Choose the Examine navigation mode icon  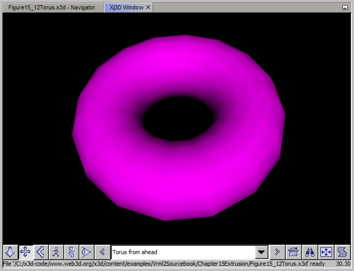[71, 252]
